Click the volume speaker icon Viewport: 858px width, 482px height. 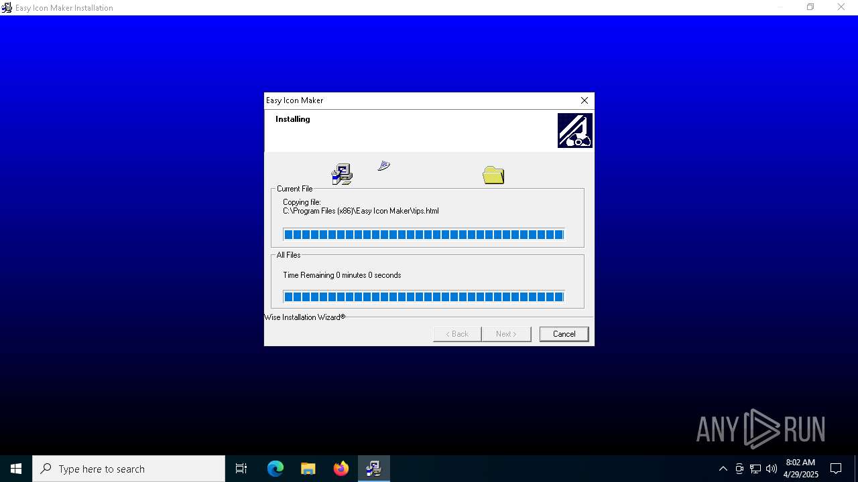click(x=772, y=469)
